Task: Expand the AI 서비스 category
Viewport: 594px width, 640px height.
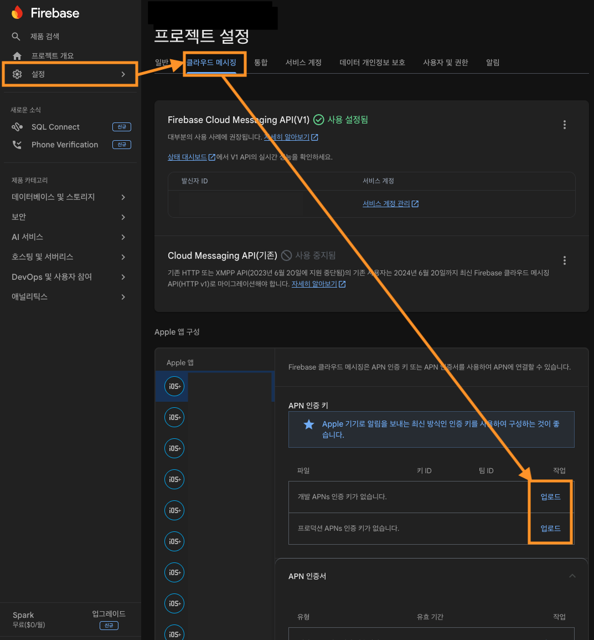Action: point(123,237)
